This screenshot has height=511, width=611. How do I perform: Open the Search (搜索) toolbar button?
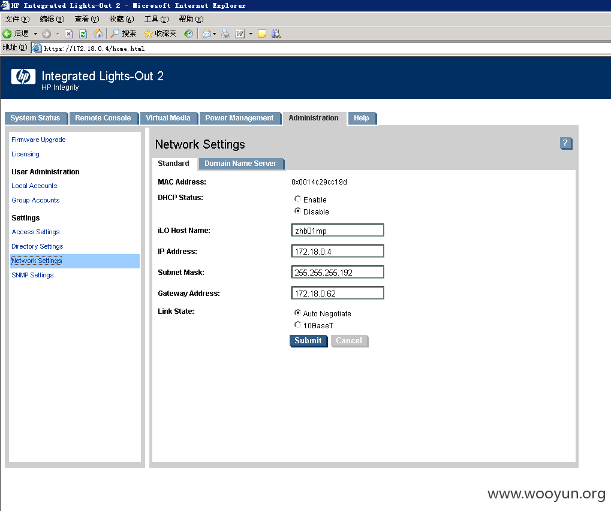(x=123, y=34)
